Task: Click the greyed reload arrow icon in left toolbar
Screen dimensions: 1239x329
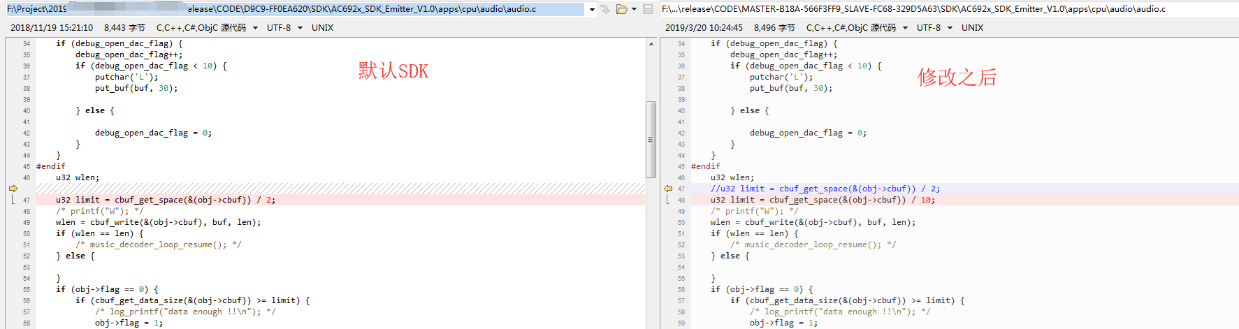Action: 605,9
